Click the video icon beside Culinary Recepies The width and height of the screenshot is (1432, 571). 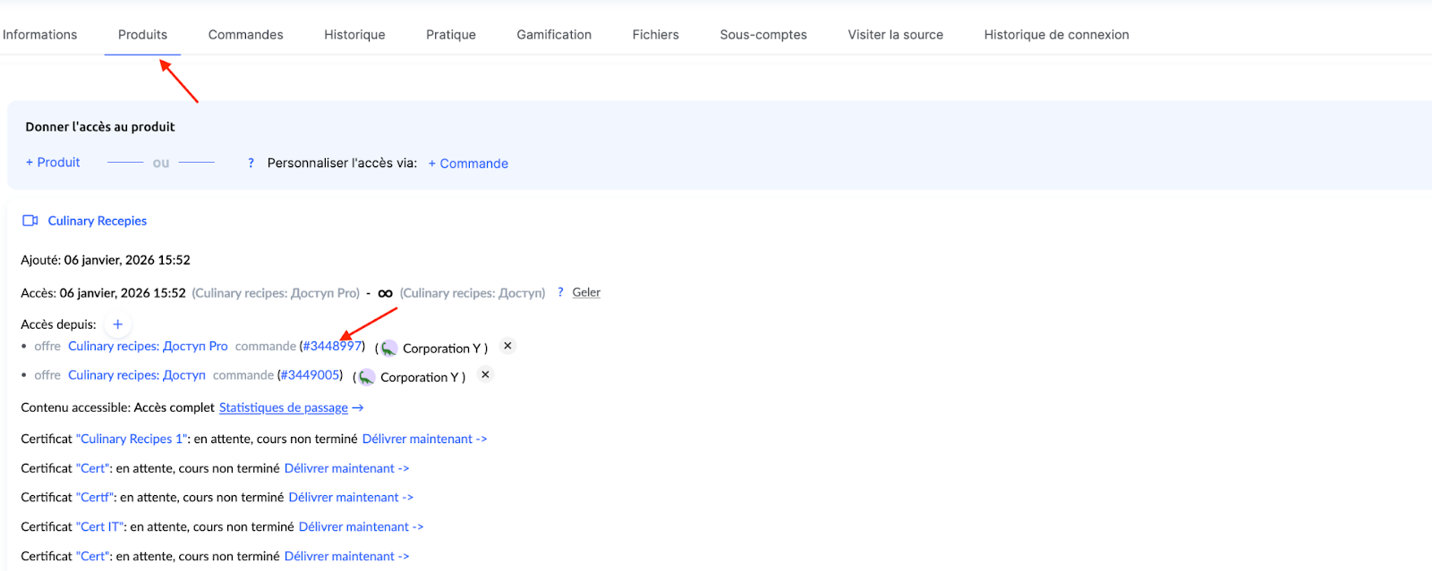(x=30, y=221)
